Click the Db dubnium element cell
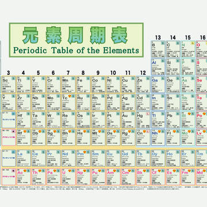The width and height of the screenshot is (207, 207). coord(39,137)
